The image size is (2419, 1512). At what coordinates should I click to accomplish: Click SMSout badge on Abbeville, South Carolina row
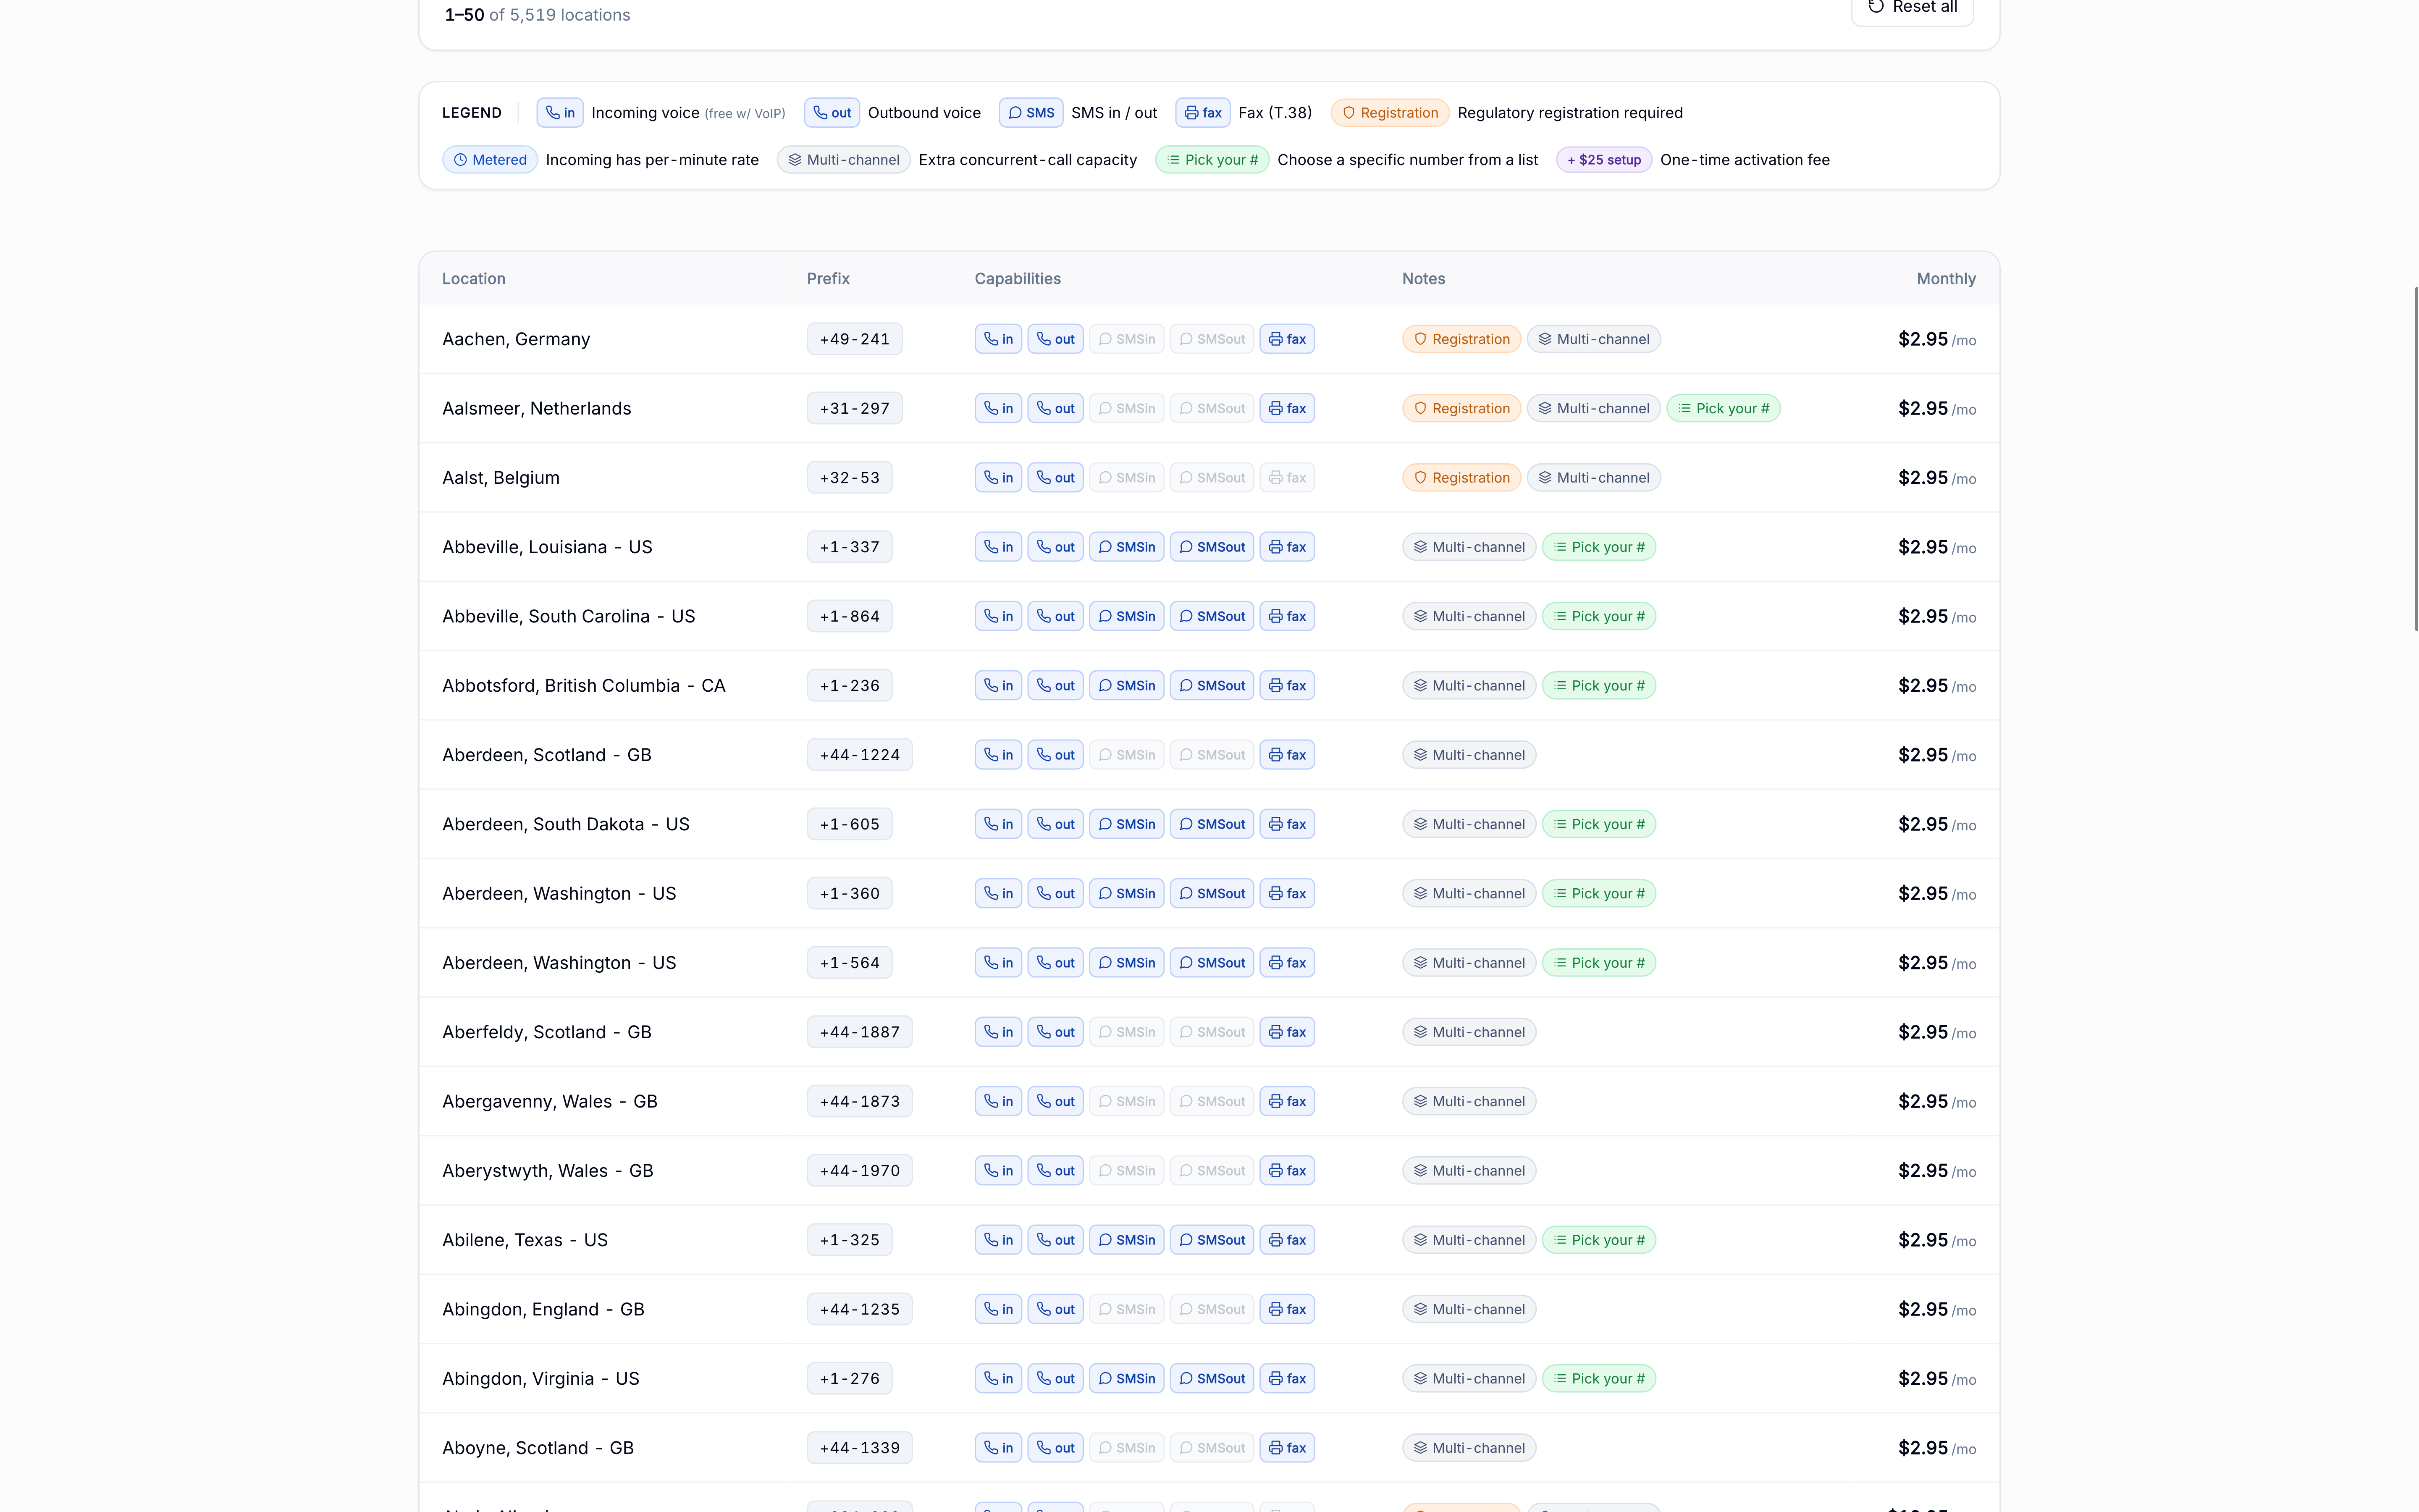tap(1212, 616)
